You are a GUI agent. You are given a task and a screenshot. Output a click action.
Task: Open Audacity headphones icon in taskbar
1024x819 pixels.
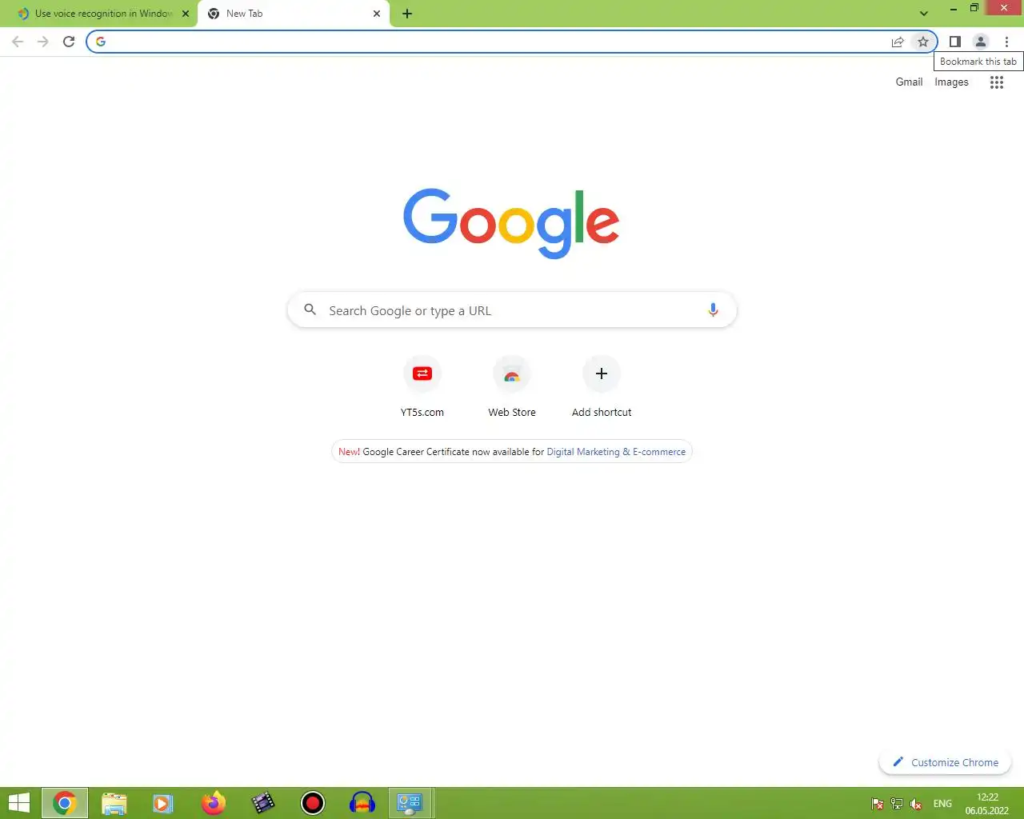(362, 803)
